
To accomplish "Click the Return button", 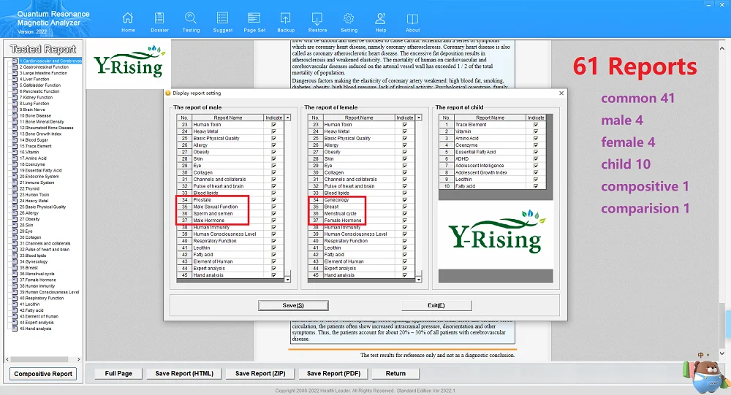I will [x=395, y=374].
